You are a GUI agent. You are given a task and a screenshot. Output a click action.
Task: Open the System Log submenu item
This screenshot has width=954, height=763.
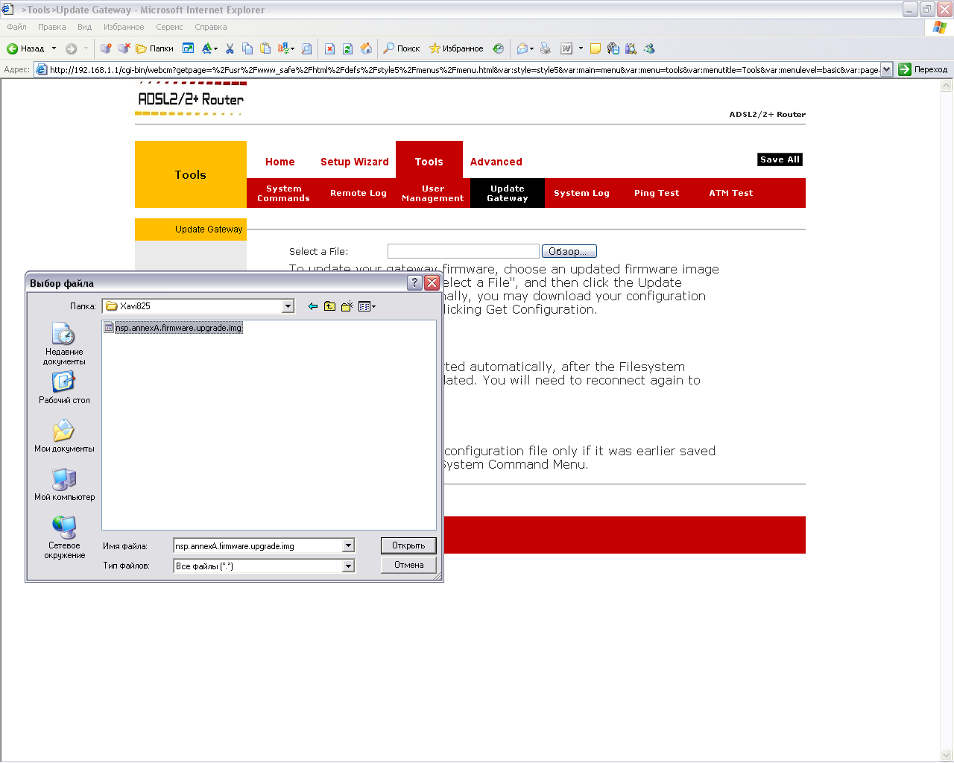(x=582, y=193)
